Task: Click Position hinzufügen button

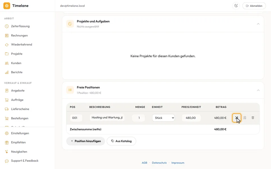Action: (86, 141)
